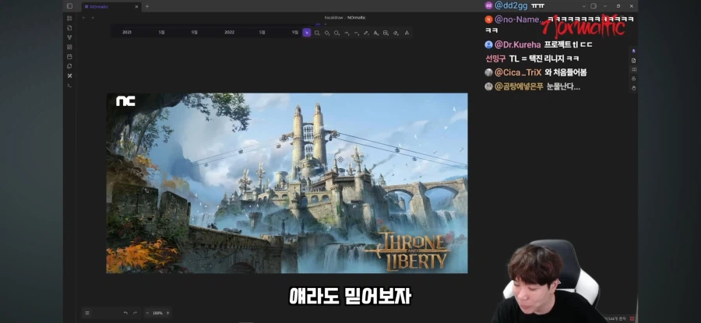
Task: Click the @Cica_TriX chat username
Action: (518, 72)
